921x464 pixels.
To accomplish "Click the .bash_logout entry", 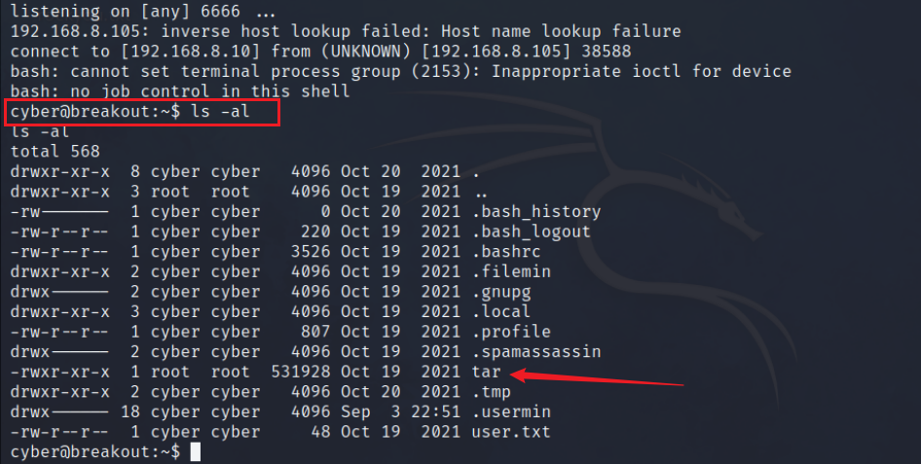I will tap(532, 232).
